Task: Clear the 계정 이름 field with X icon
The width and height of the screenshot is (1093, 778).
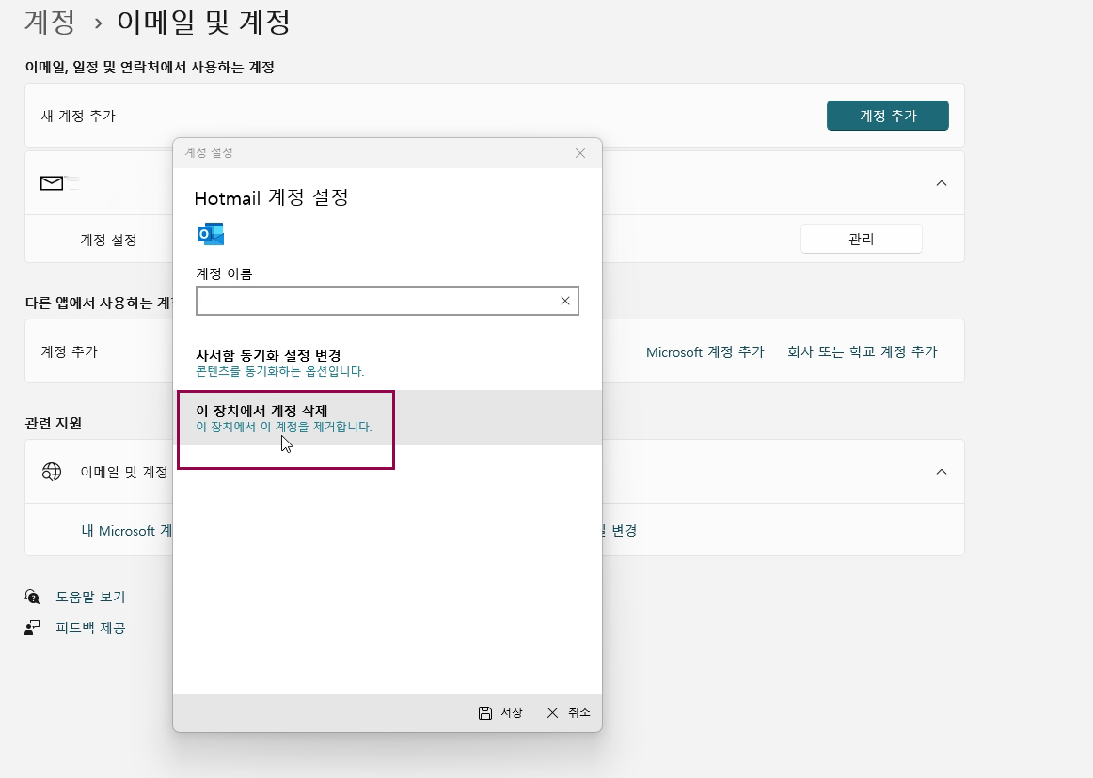Action: click(564, 301)
